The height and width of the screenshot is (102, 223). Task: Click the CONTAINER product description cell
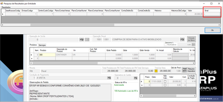click(64, 55)
